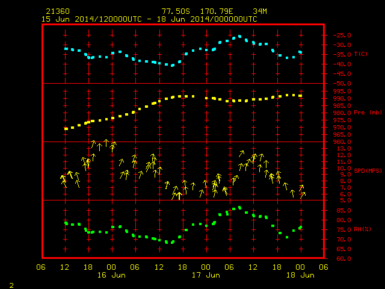The height and width of the screenshot is (289, 385).
Task: Click the 60.0 humidity tick value
Action: [343, 259]
